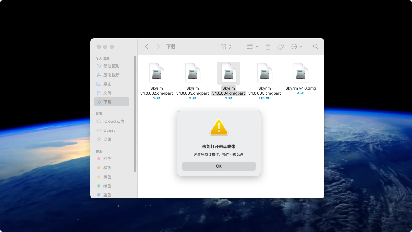Select Skyrim v4.0.003.dmgpart file icon
Viewport: 412px width, 232px height.
[x=193, y=73]
